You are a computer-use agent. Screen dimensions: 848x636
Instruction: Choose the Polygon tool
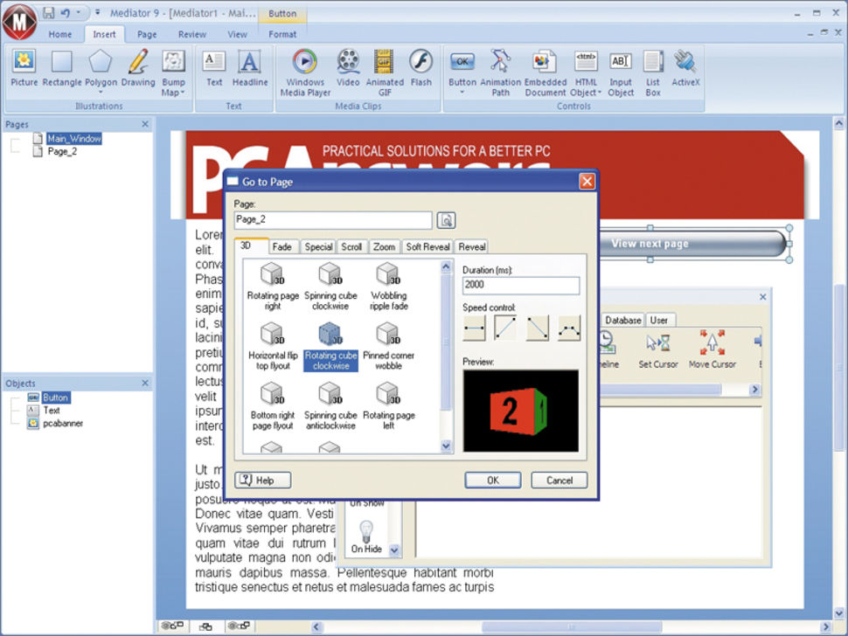point(101,70)
